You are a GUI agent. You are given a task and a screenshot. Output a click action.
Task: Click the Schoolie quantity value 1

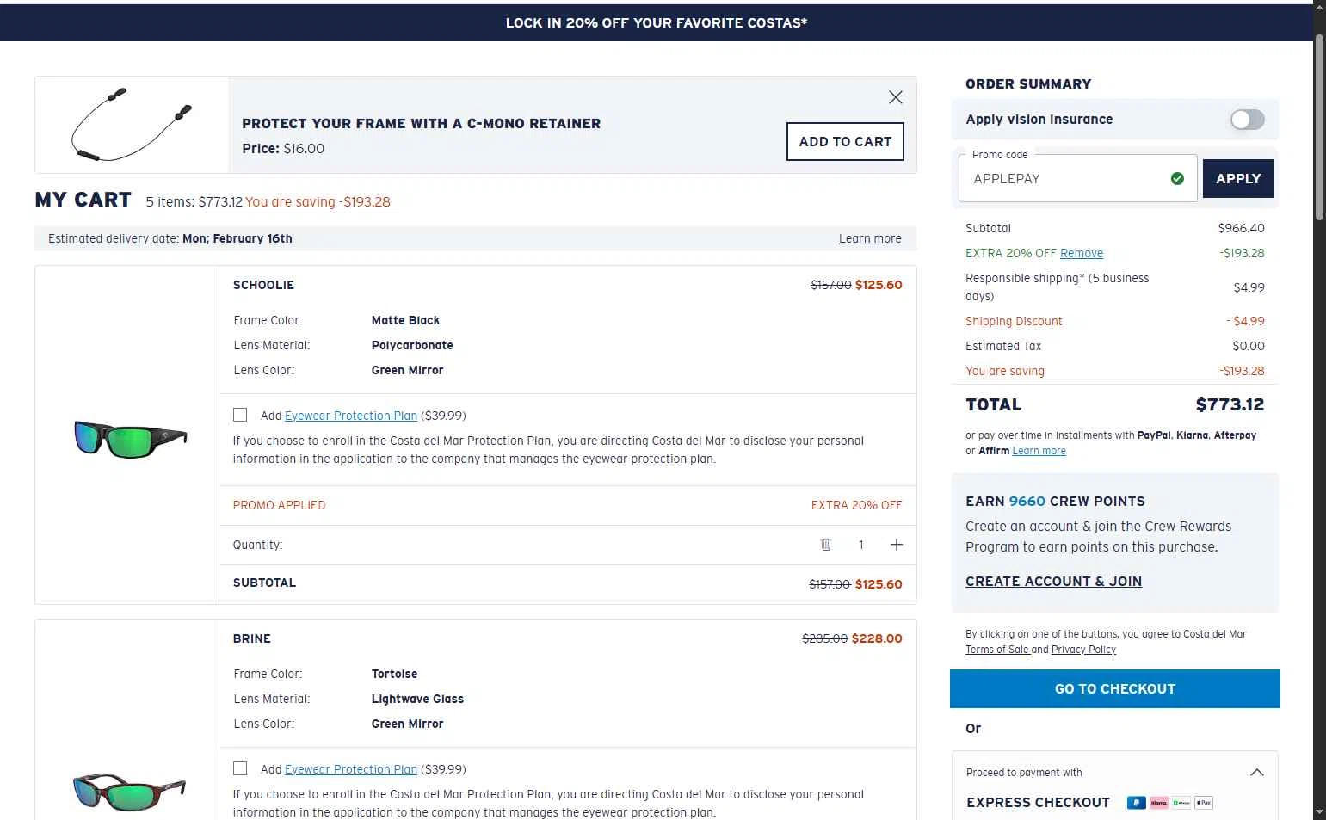pyautogui.click(x=860, y=545)
